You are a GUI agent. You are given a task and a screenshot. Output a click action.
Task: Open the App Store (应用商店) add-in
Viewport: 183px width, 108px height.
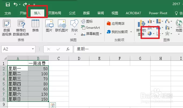pos(116,23)
